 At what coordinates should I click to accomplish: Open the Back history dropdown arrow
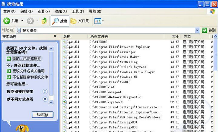coord(22,21)
